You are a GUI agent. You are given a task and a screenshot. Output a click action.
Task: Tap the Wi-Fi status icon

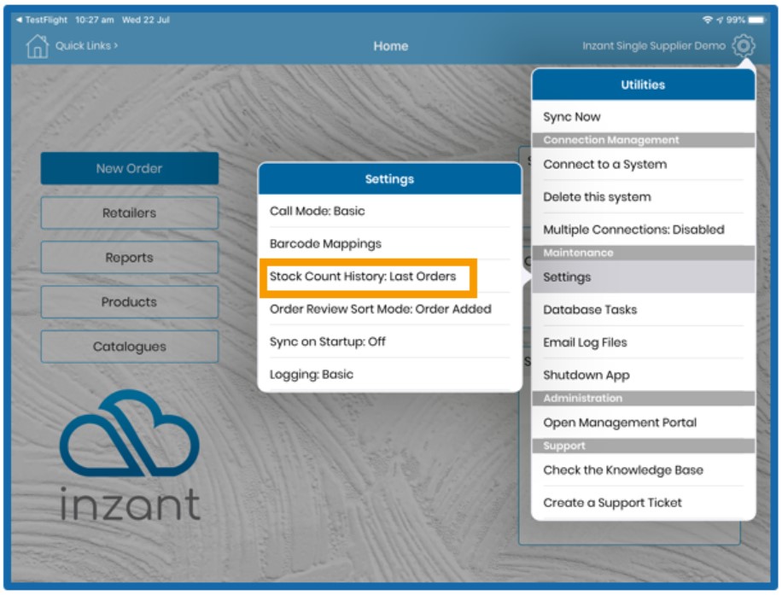pyautogui.click(x=707, y=20)
